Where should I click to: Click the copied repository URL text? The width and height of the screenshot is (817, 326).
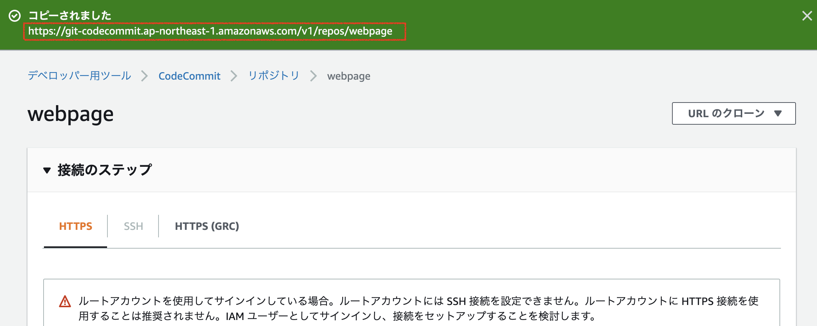coord(210,31)
